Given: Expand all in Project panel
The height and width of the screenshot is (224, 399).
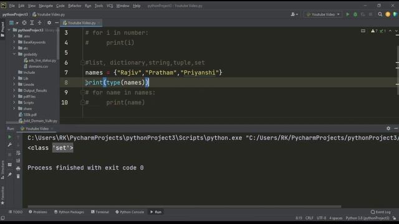Looking at the screenshot, I should 32,23.
